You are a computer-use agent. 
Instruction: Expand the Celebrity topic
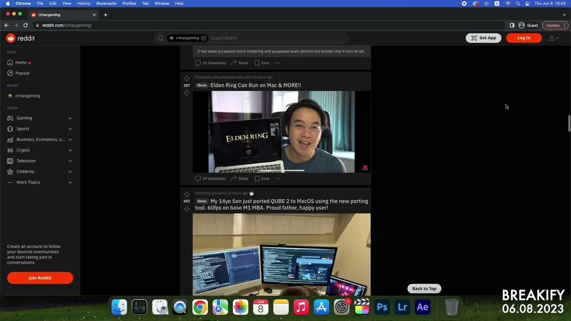[x=40, y=172]
